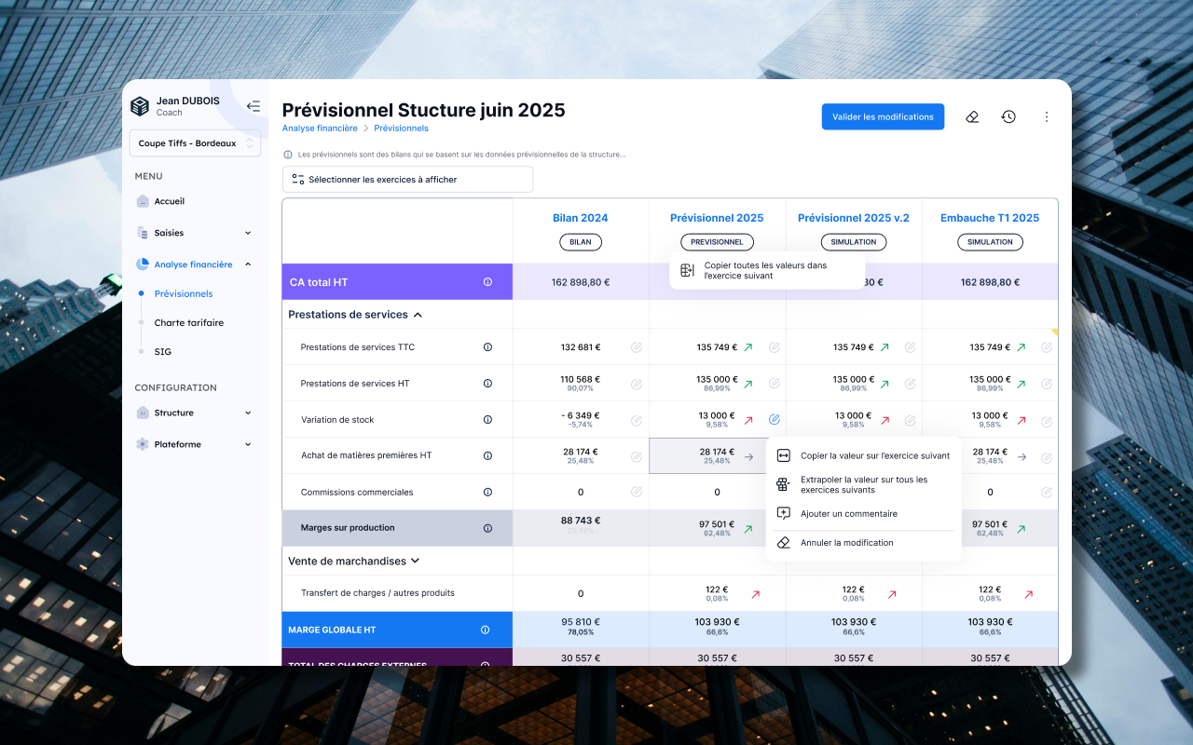The width and height of the screenshot is (1193, 745).
Task: Open the Bilan 2024 column header
Action: tap(581, 218)
